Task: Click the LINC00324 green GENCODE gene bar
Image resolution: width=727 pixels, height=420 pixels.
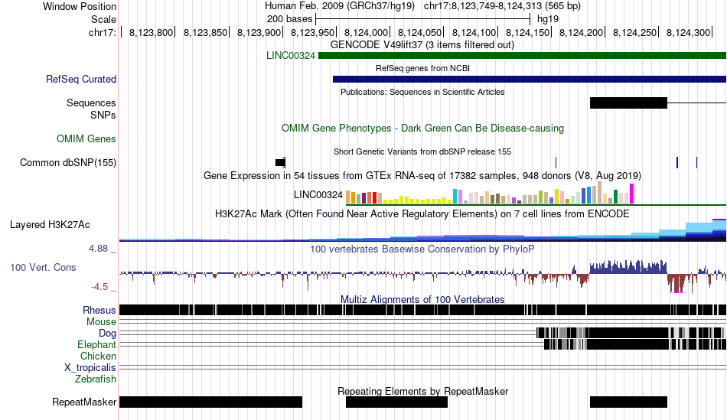Action: pyautogui.click(x=523, y=56)
